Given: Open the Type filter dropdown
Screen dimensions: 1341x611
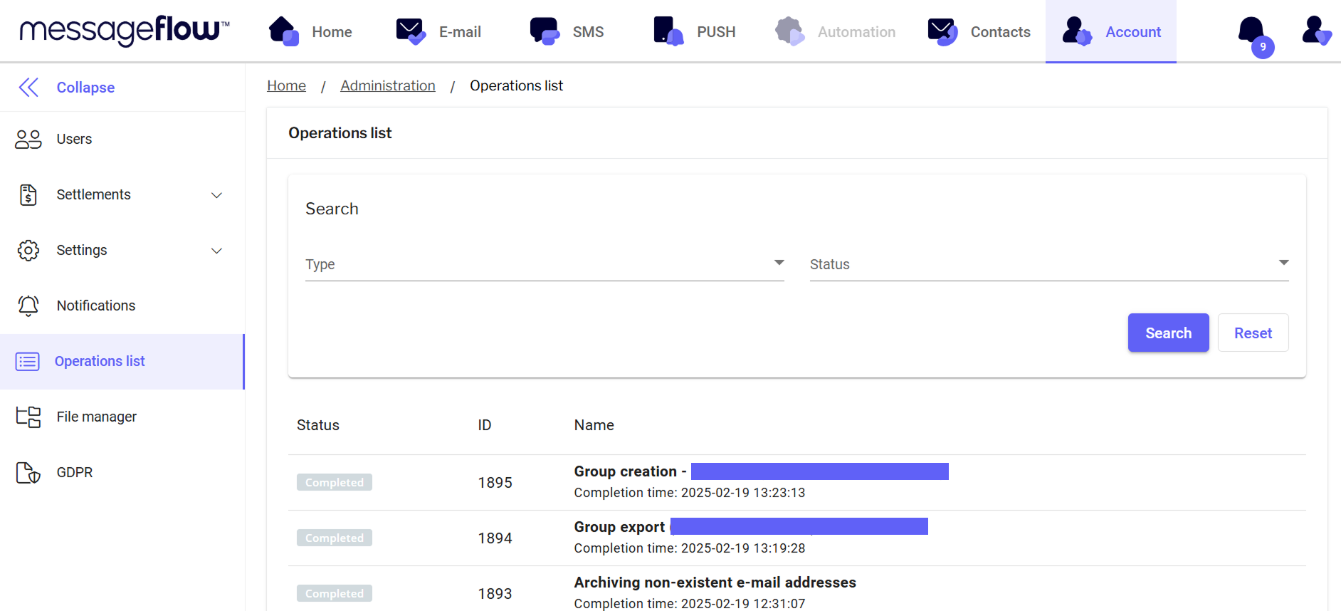Looking at the screenshot, I should point(545,264).
